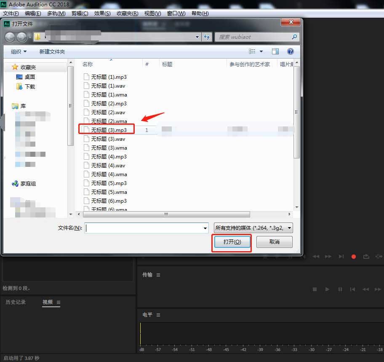
Task: Open the 视图(V) menu
Action: (x=152, y=13)
